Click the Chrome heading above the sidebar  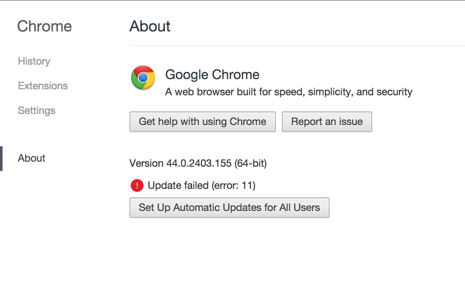click(x=44, y=26)
